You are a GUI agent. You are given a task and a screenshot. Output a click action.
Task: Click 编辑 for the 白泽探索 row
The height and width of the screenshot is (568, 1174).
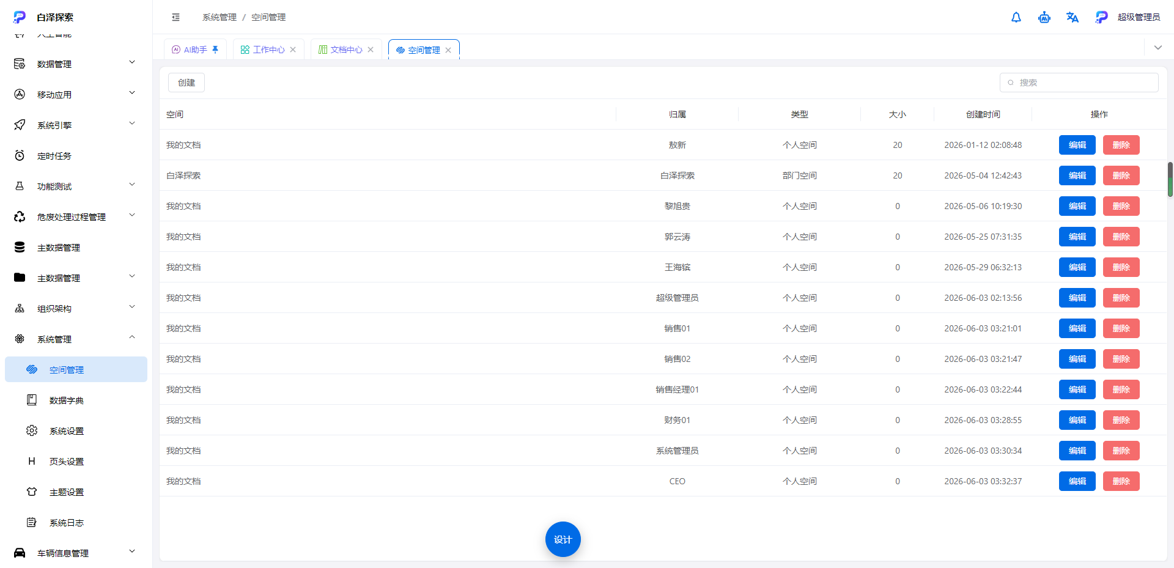[1077, 175]
